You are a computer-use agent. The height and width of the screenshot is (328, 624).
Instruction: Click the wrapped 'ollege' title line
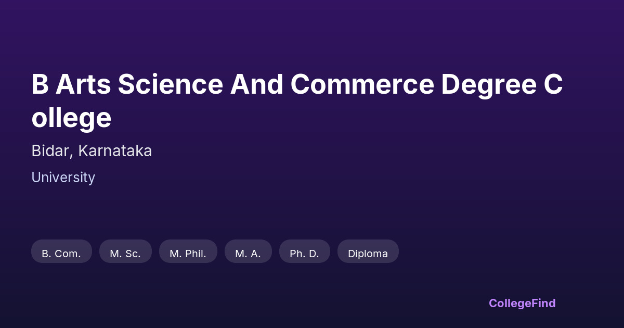pos(71,118)
